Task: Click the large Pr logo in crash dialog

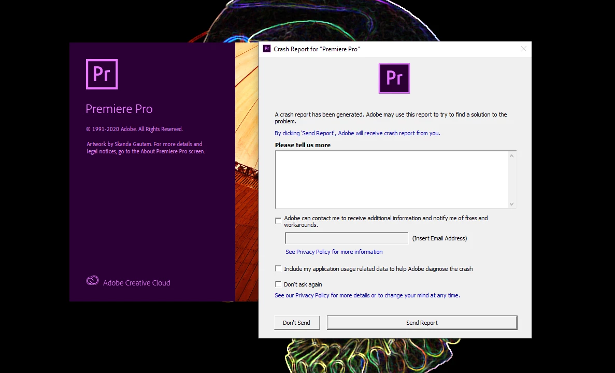Action: click(x=394, y=78)
